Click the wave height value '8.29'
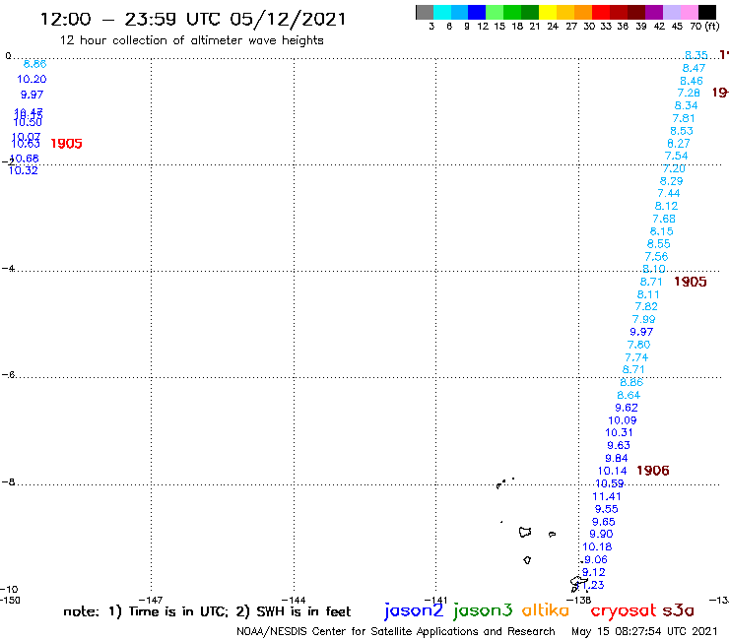 [671, 181]
